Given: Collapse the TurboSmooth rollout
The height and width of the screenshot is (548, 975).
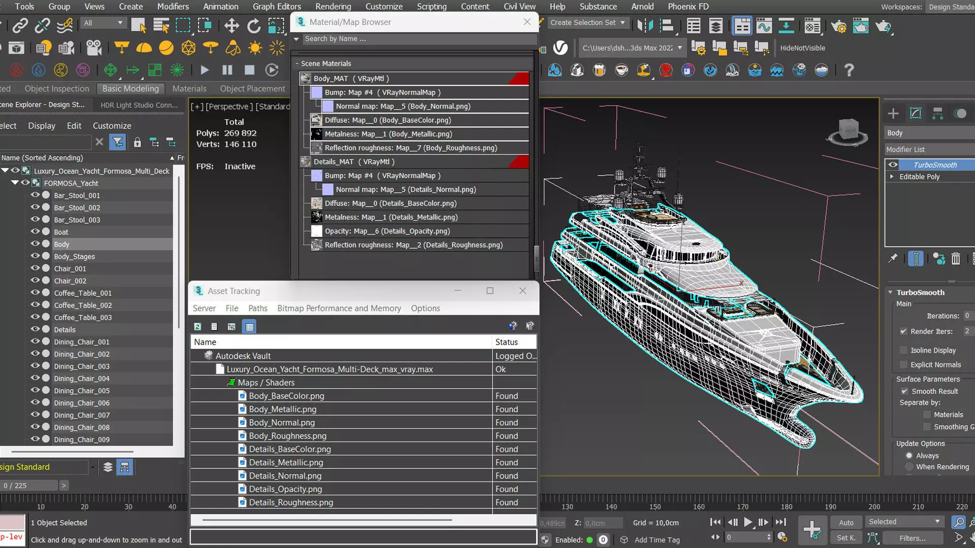Looking at the screenshot, I should coord(890,292).
